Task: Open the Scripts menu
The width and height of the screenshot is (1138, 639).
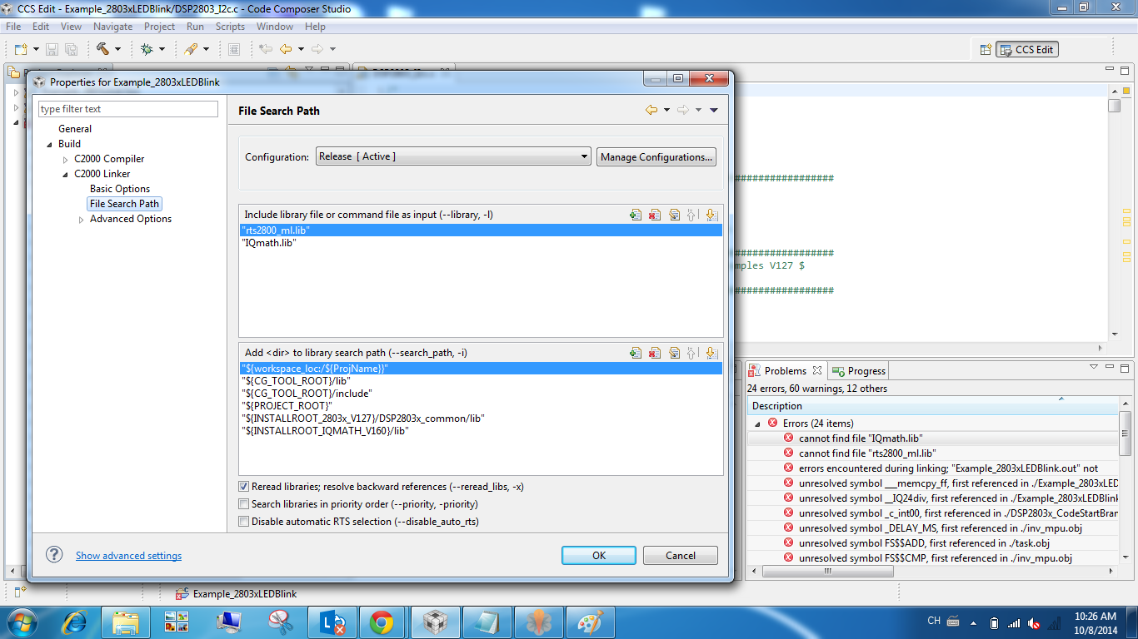Action: pyautogui.click(x=230, y=27)
